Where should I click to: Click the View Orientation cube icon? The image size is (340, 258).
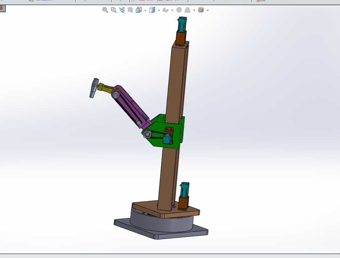tap(139, 10)
